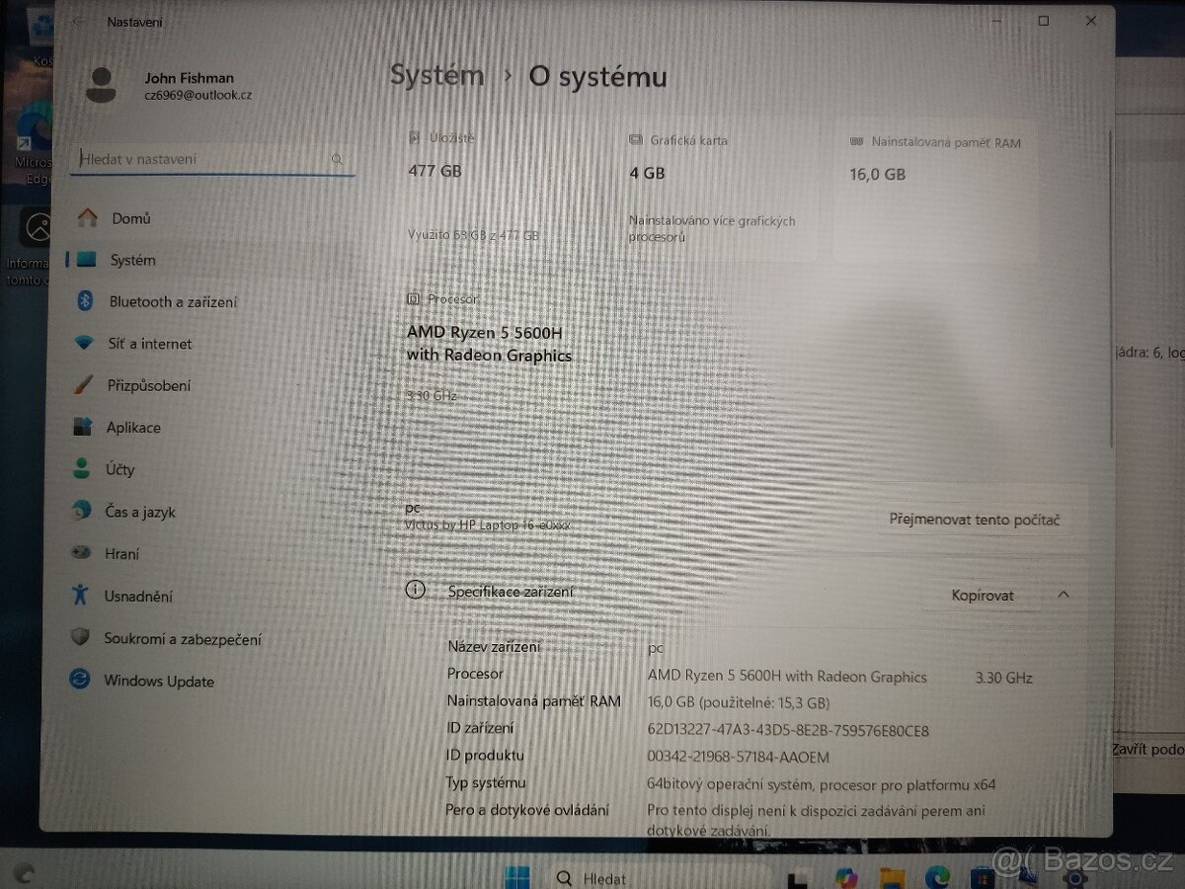This screenshot has height=889, width=1185.
Task: Open Čas a jazyk settings
Action: click(x=138, y=512)
